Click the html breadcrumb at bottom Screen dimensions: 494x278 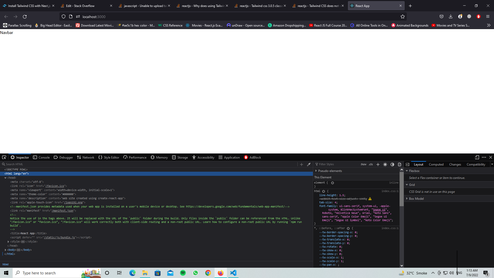(5, 264)
